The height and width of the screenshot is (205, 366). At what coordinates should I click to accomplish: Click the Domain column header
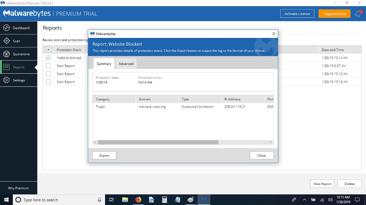tap(157, 99)
